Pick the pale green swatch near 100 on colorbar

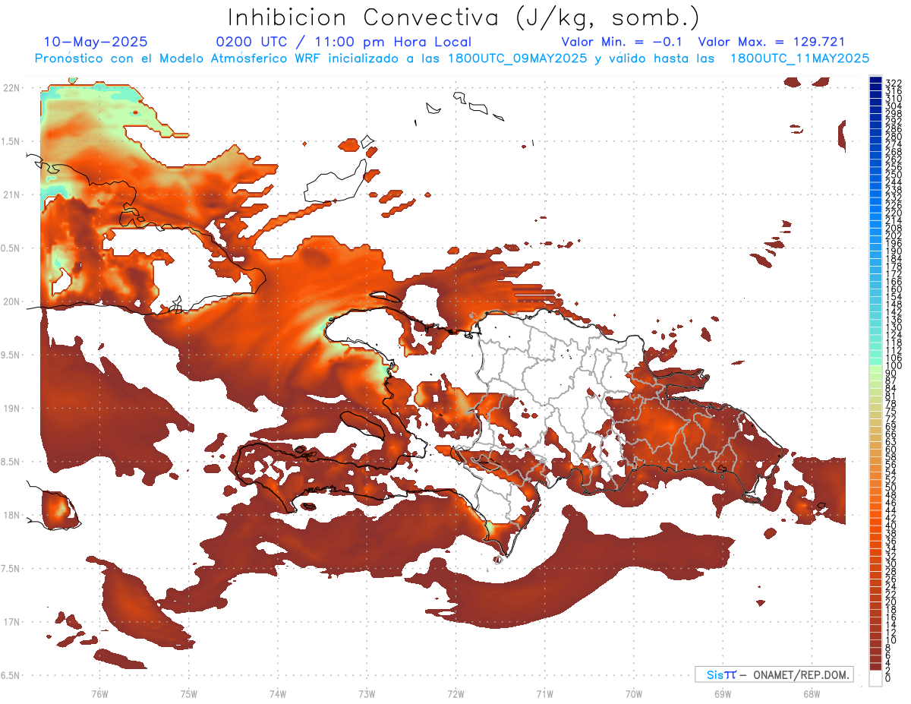click(x=875, y=370)
